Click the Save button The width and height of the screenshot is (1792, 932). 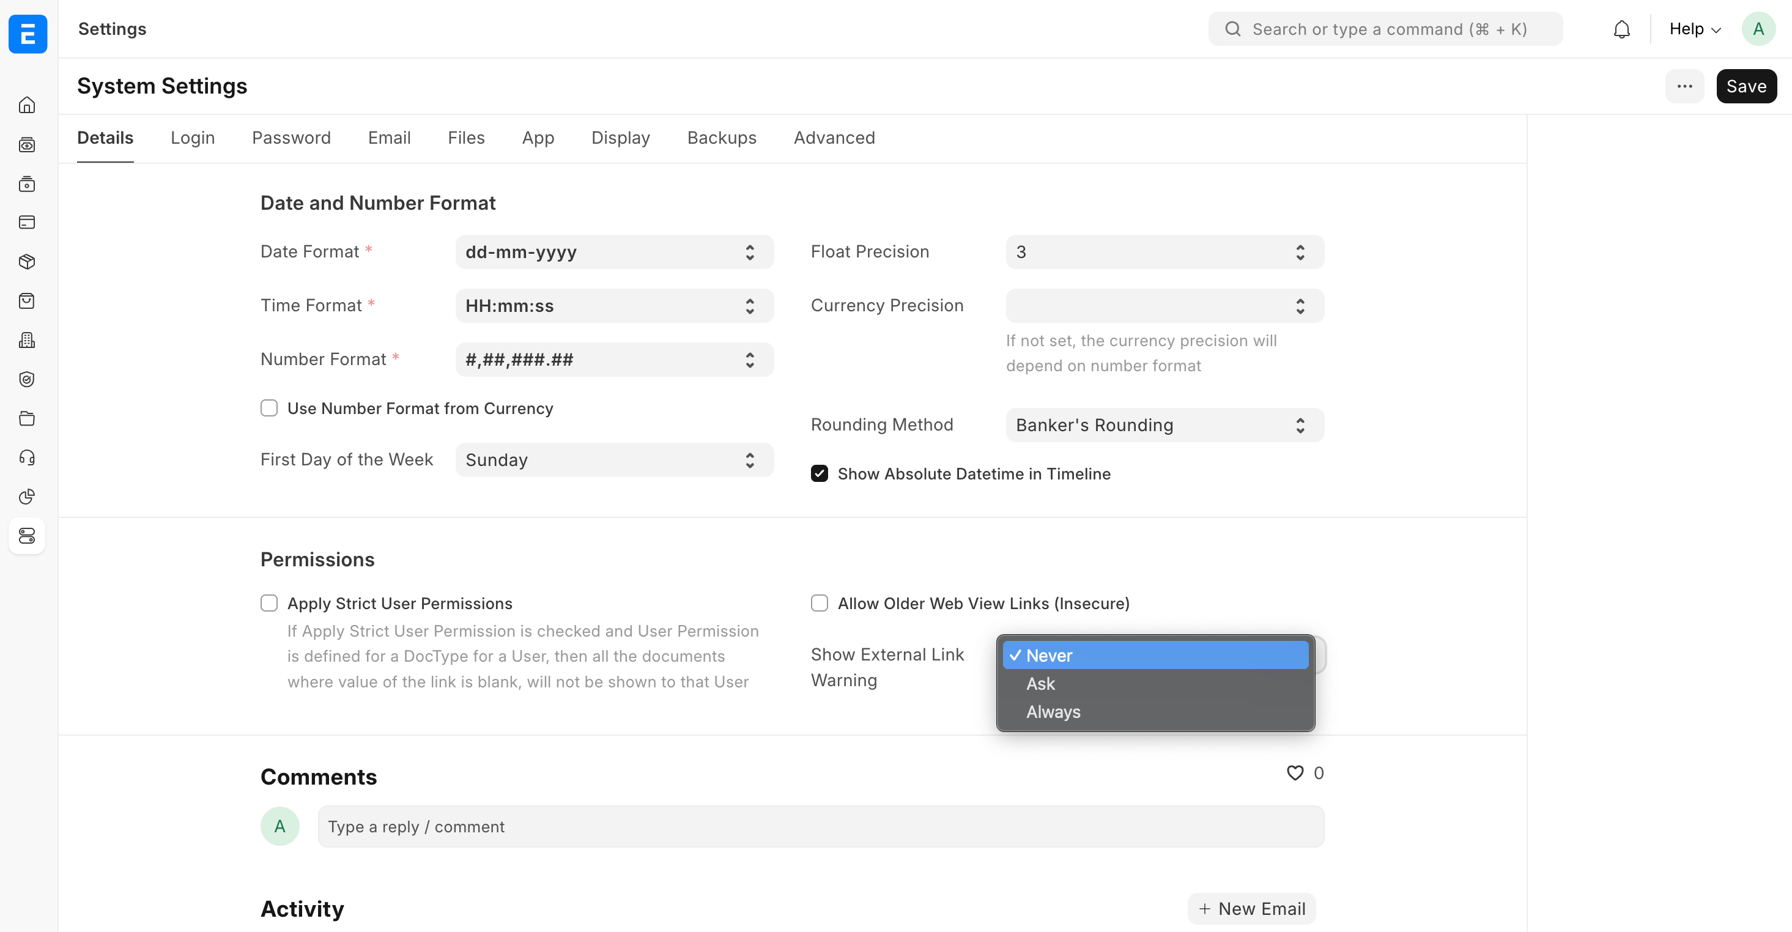pos(1746,86)
